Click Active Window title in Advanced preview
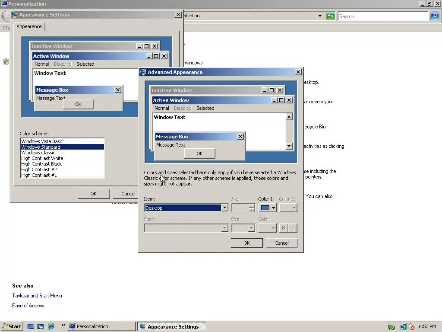The image size is (442, 332). [x=171, y=100]
